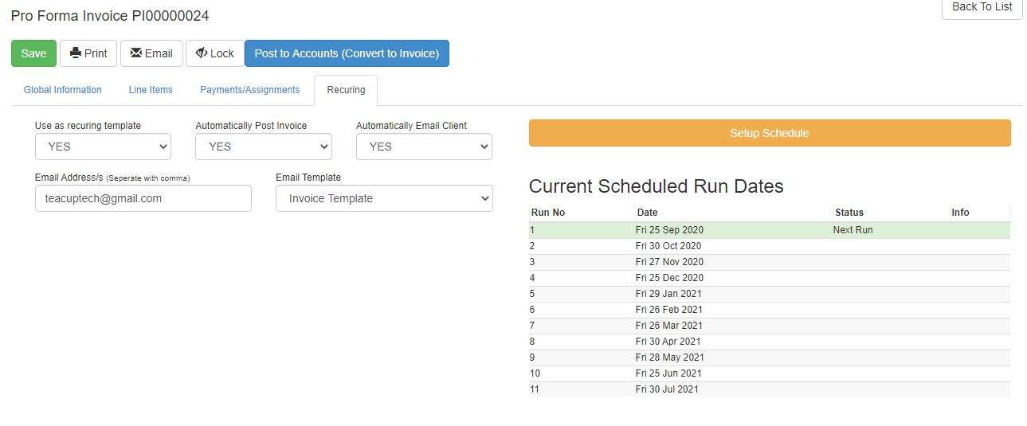Go back to the invoice list
Viewport: 1027px width, 426px height.
[982, 7]
